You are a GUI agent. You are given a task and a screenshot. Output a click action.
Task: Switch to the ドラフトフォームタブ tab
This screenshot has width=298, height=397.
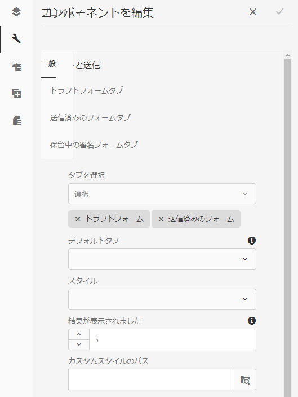click(87, 90)
